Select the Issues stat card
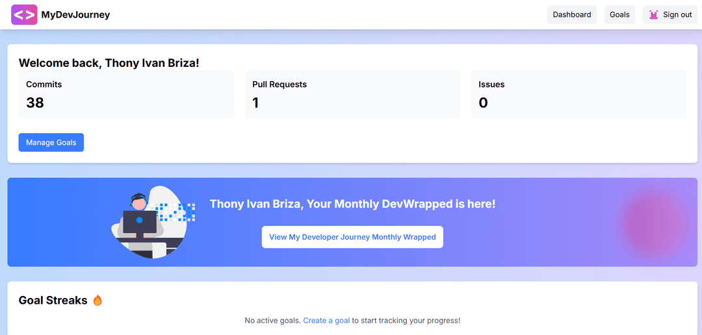702x335 pixels. [578, 94]
